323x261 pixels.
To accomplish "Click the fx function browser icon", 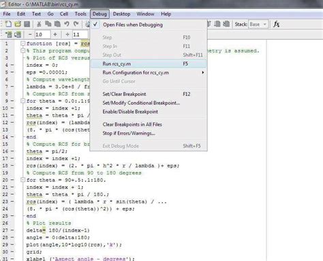I will (277, 24).
